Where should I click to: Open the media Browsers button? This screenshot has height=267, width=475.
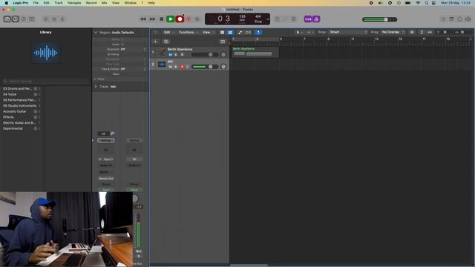pyautogui.click(x=468, y=19)
